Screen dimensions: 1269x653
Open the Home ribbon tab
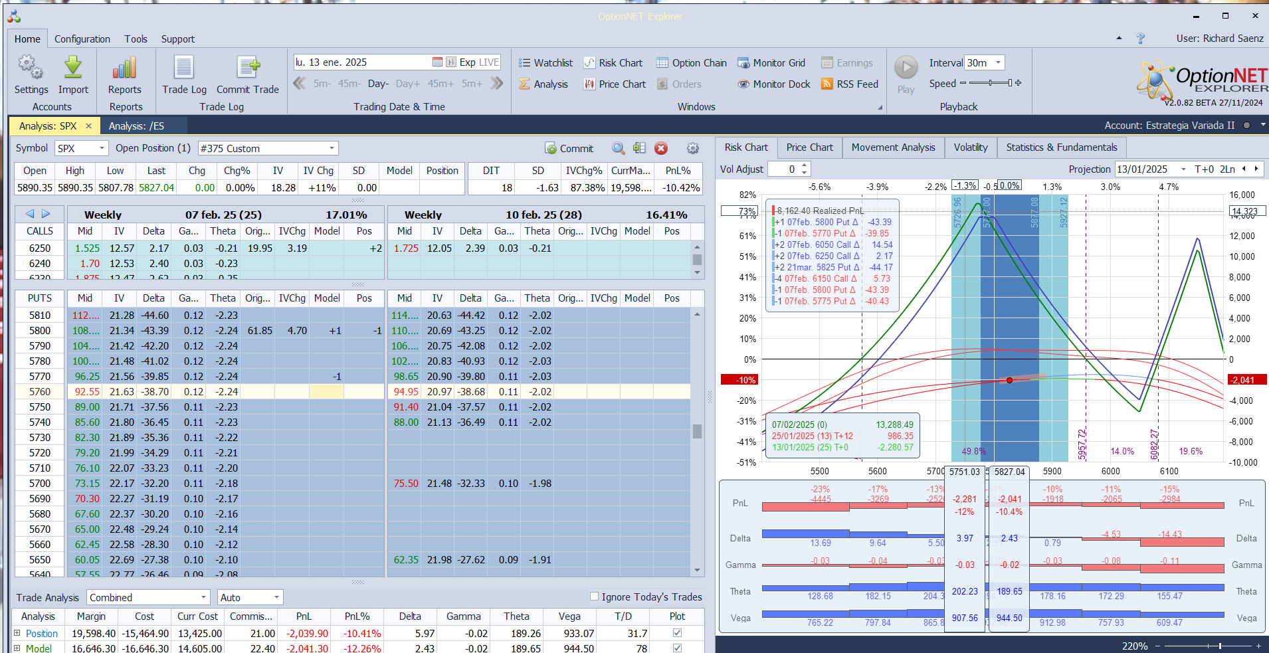(27, 39)
